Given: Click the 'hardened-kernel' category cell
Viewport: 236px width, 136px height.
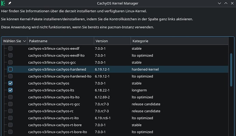Looking at the screenshot, I should point(145,69).
